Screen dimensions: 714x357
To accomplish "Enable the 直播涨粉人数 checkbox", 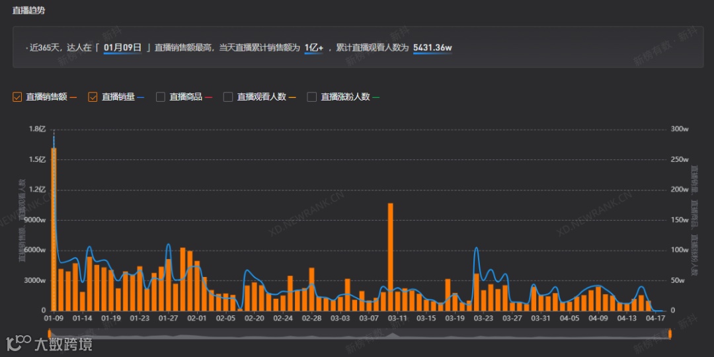I will click(x=312, y=97).
